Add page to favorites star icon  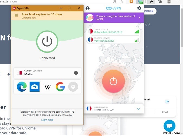coord(122,1)
